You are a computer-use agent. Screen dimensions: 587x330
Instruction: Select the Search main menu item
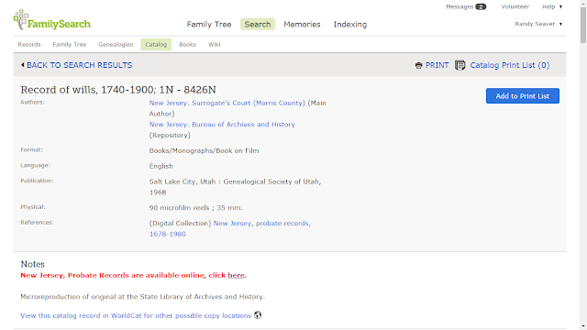258,25
